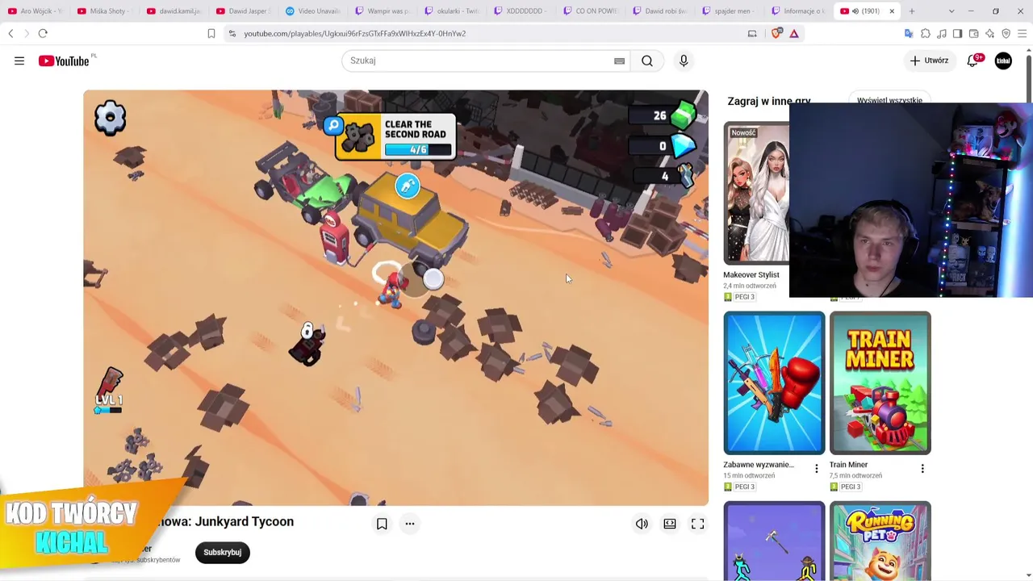Open the YouTube guide hamburger menu
This screenshot has height=581, width=1033.
coord(19,61)
